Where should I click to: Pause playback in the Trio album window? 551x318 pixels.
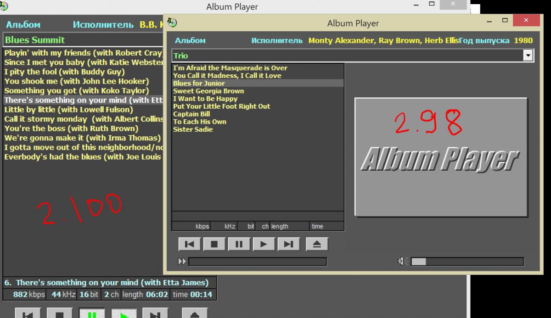coord(239,244)
